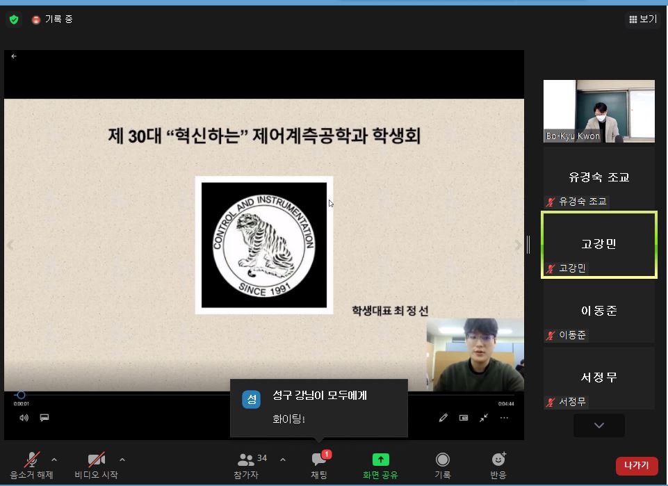Select Bo-Kyu Kwon video thumbnail
668x486 pixels.
(x=598, y=111)
